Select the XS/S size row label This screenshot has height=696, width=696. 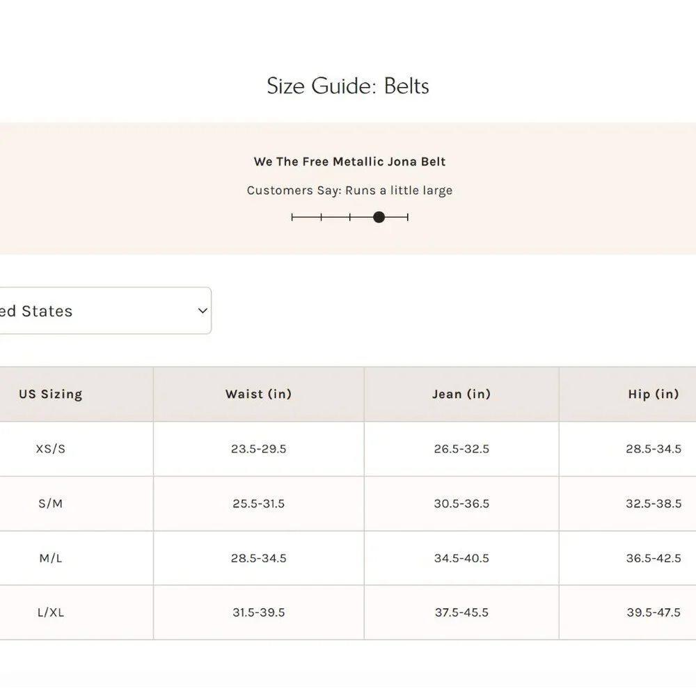point(51,449)
